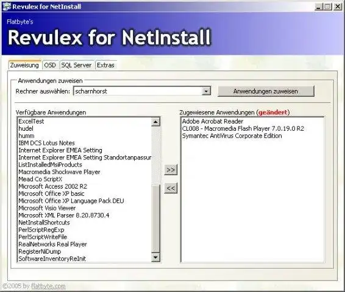345x292 pixels.
Task: Open the Rechner auswählen dropdown arrow
Action: tap(206, 91)
